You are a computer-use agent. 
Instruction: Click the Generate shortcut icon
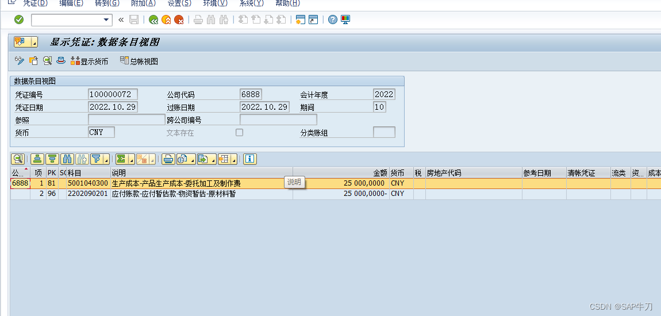313,20
